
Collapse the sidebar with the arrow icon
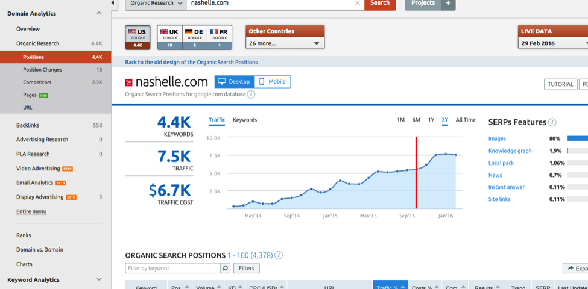pos(113,3)
